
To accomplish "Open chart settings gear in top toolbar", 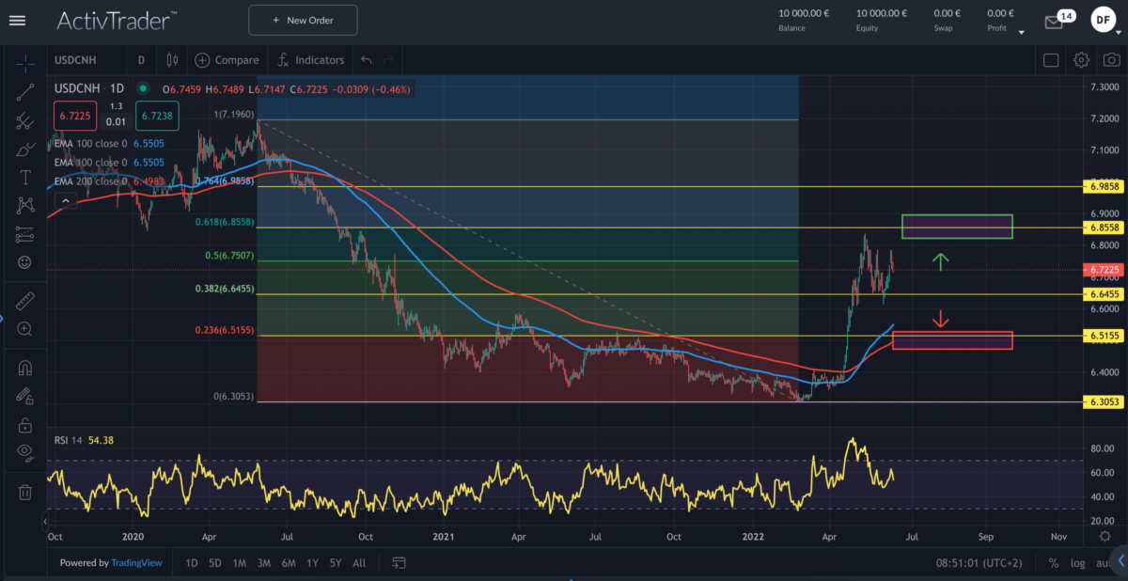I will (1081, 59).
